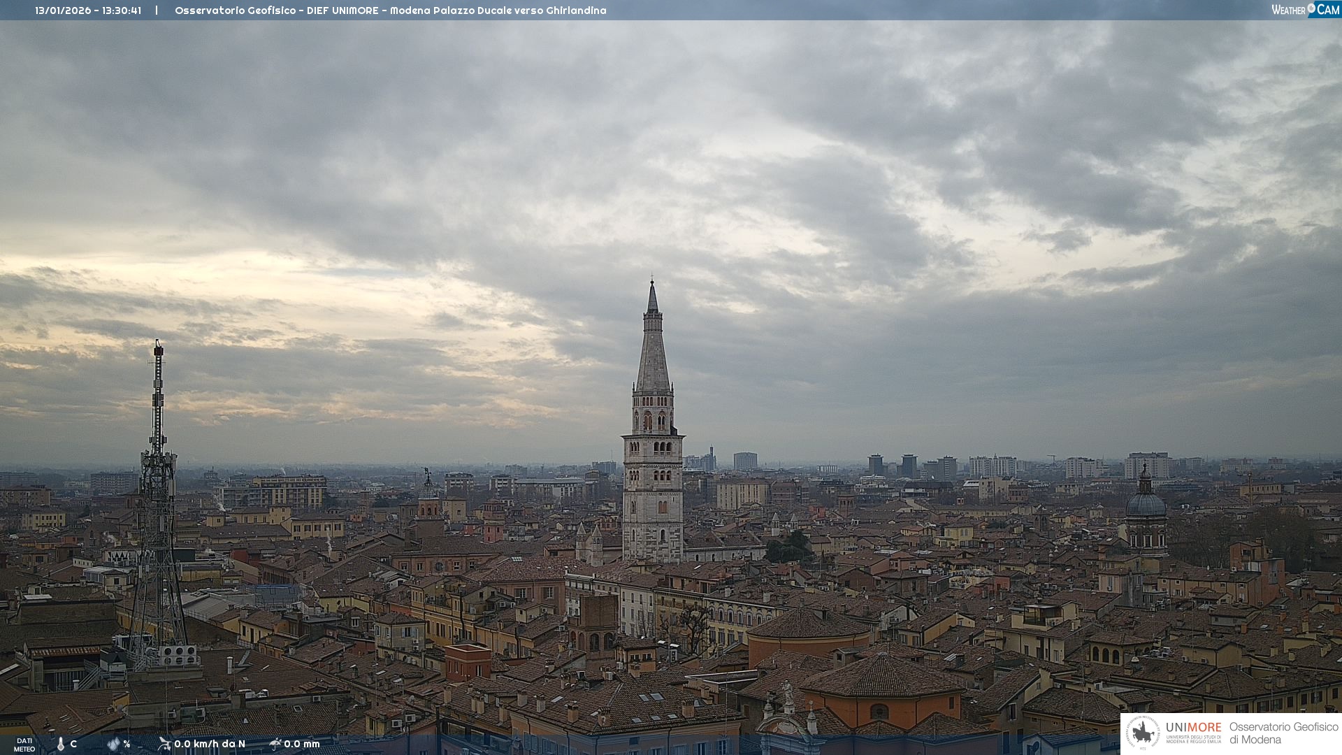Image resolution: width=1342 pixels, height=755 pixels.
Task: Click the UNIMORE university seal emblem
Action: coord(1143,733)
